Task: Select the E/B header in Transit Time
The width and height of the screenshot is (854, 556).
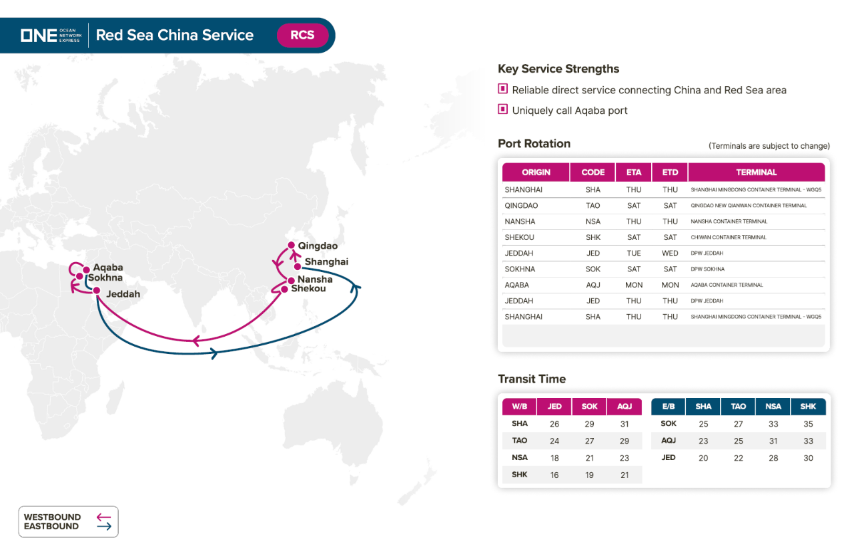Action: 669,407
